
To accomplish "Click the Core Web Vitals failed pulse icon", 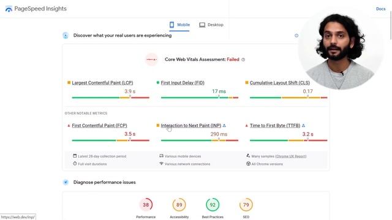I will click(x=151, y=59).
